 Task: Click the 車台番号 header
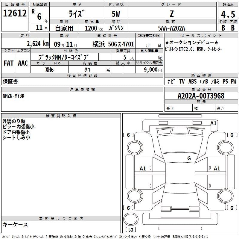pos(201,90)
